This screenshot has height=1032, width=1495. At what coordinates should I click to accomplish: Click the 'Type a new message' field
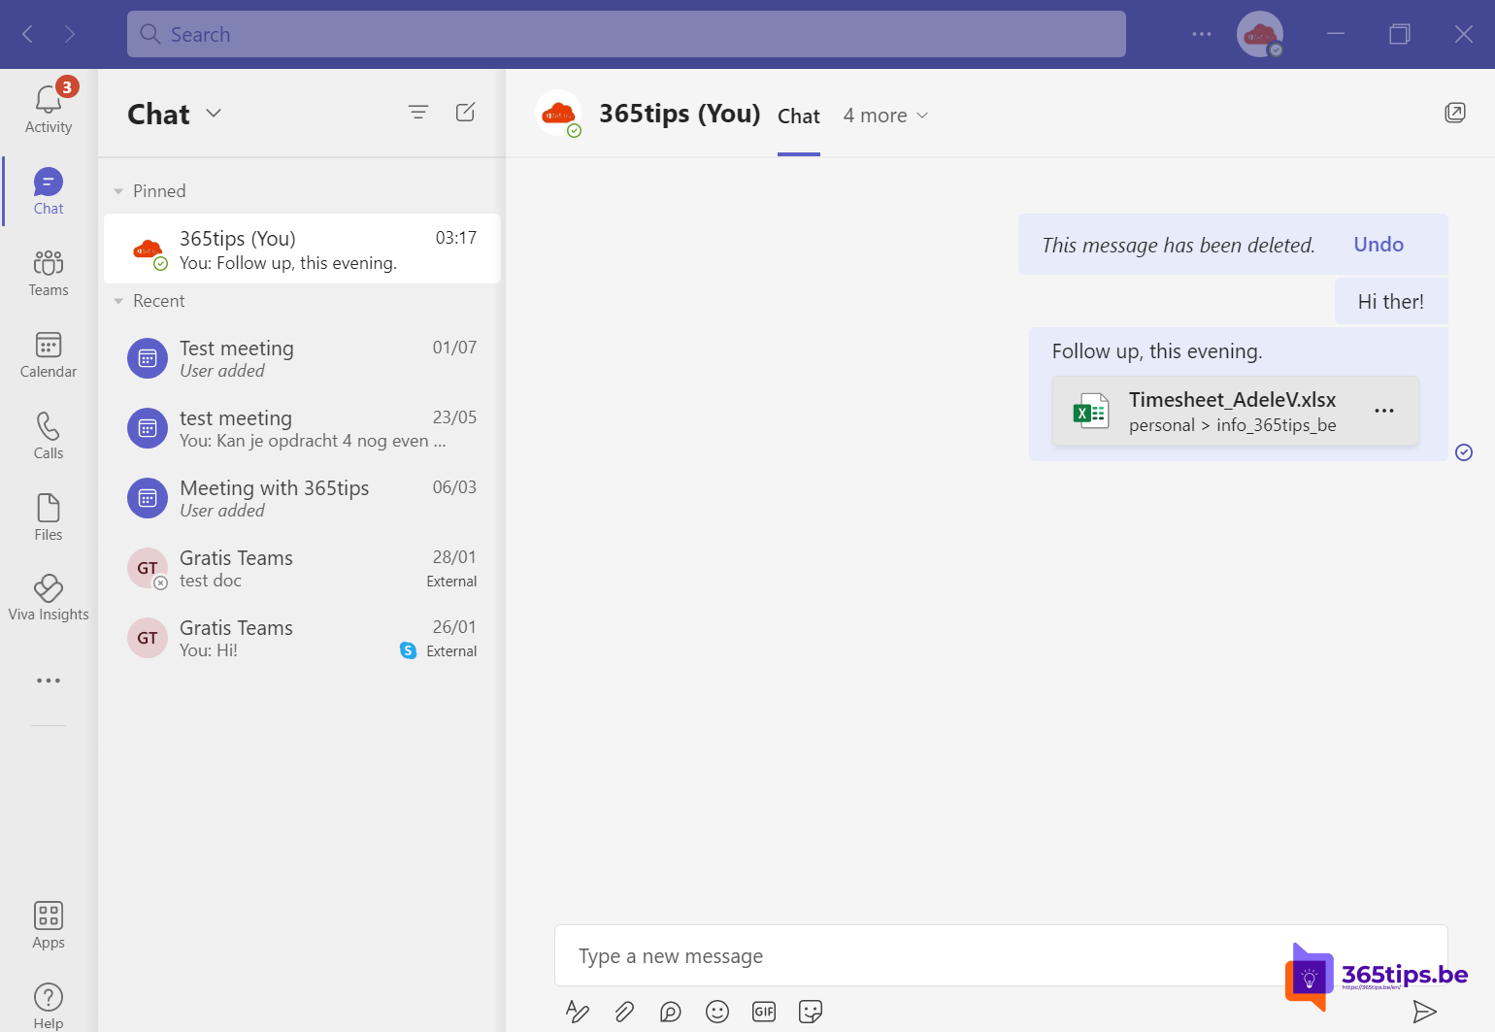click(1001, 955)
